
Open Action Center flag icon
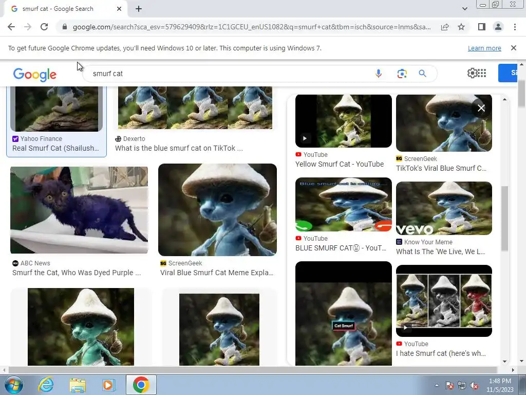[x=449, y=385]
